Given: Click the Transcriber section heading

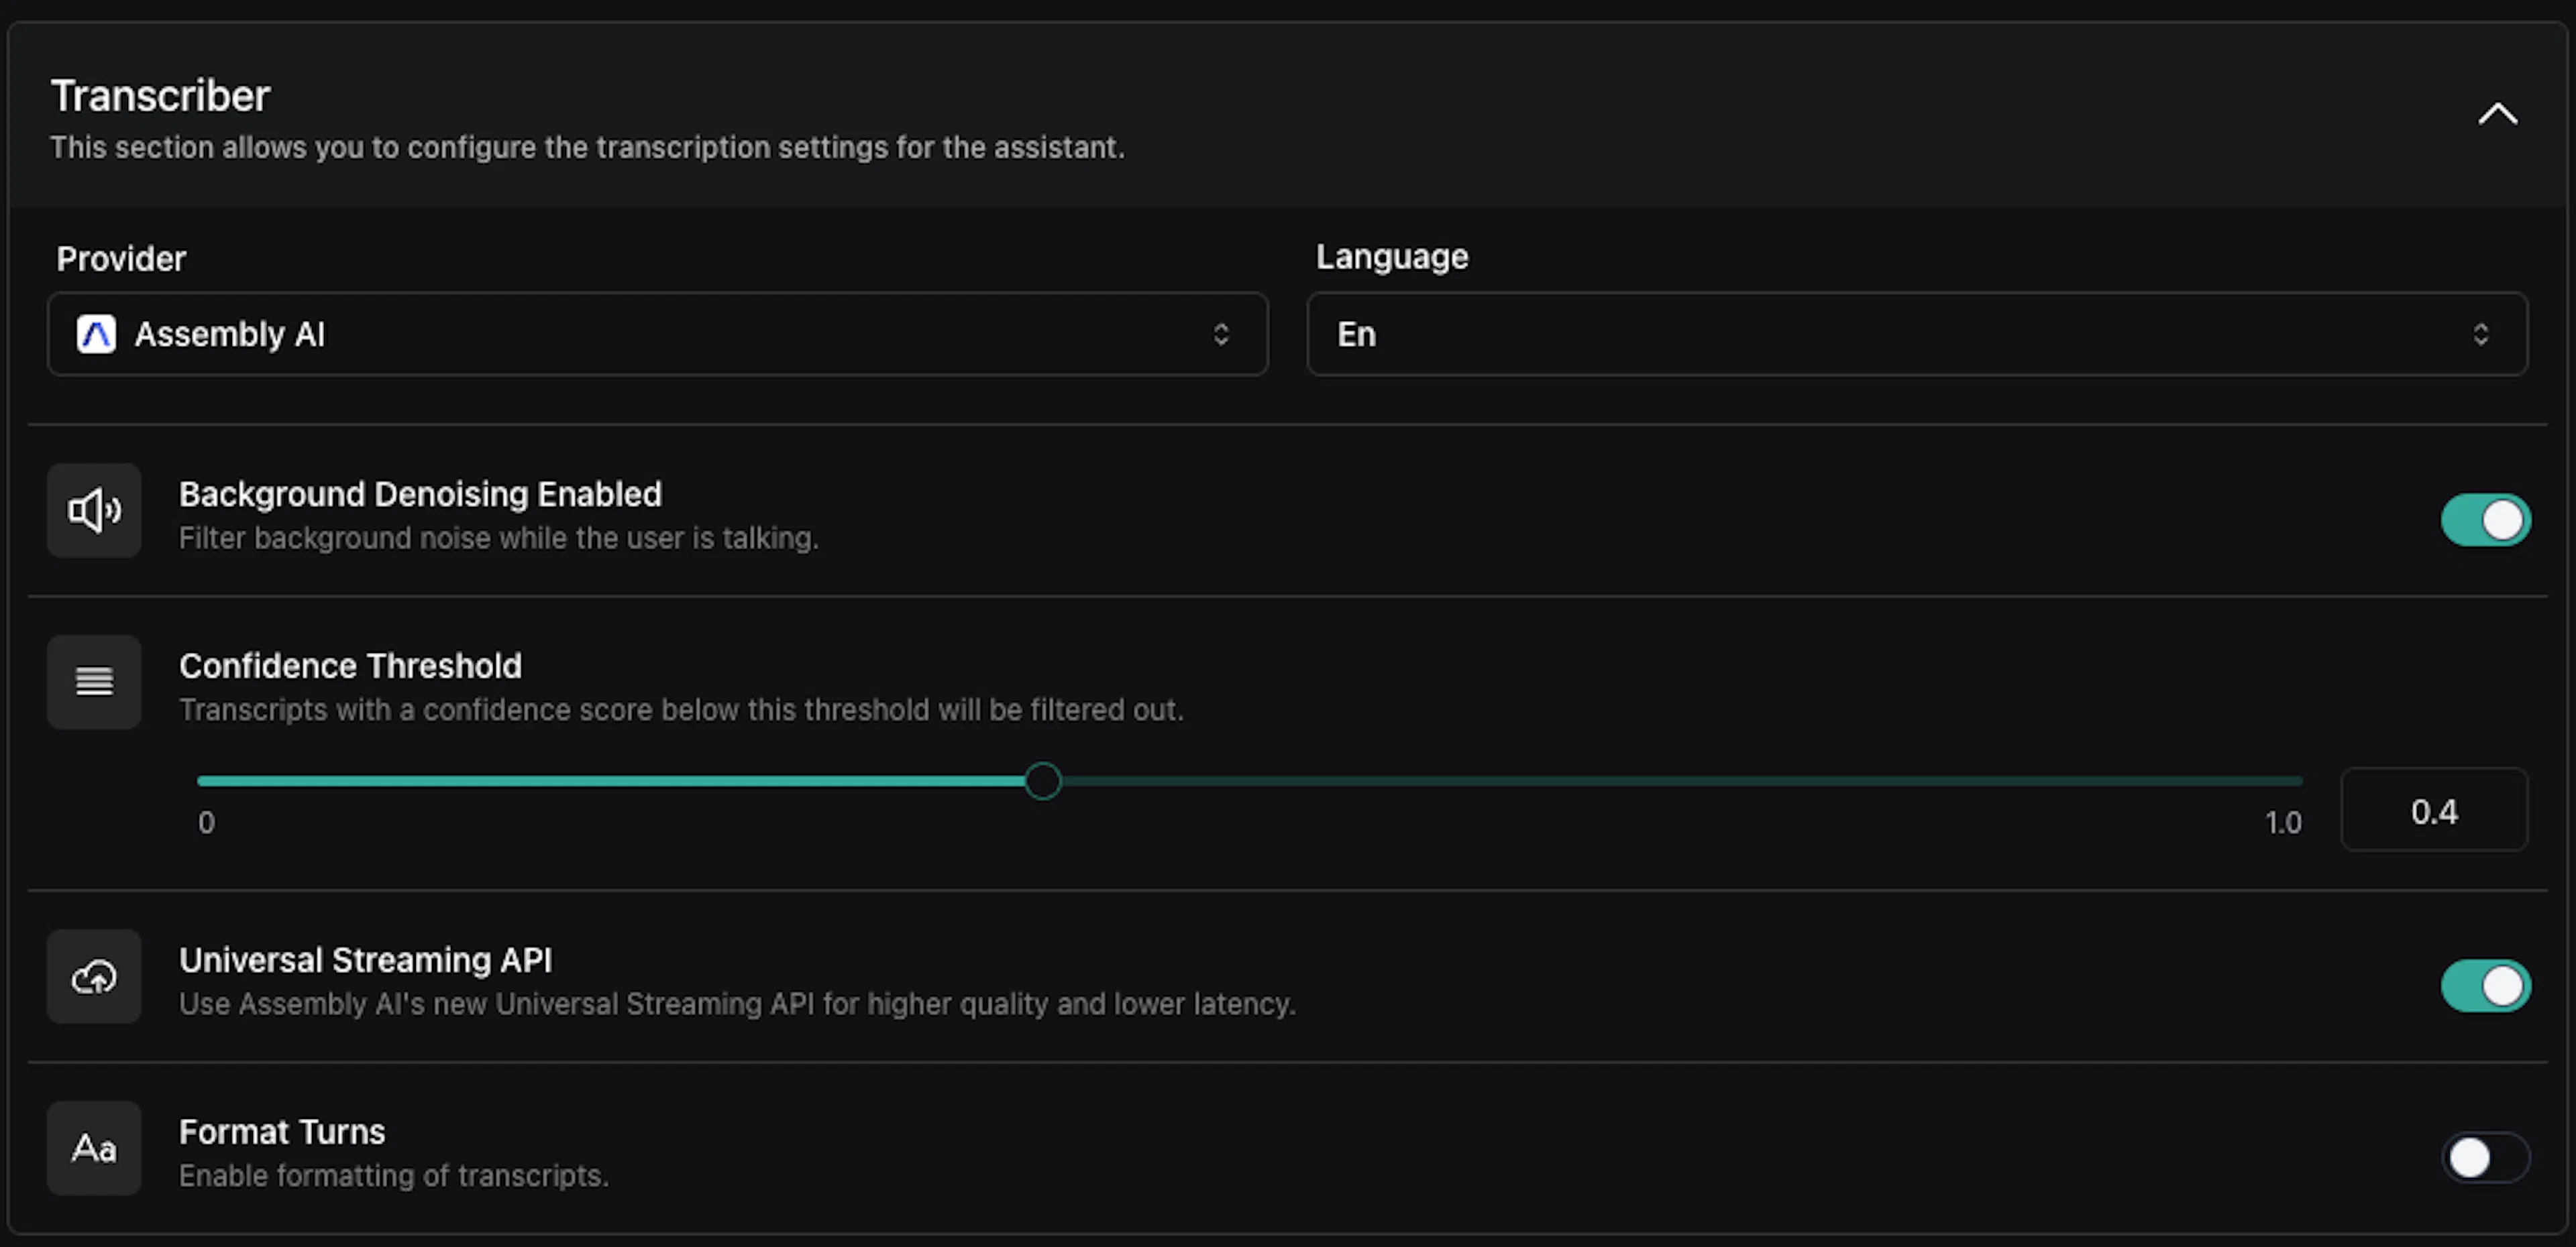Looking at the screenshot, I should [160, 96].
